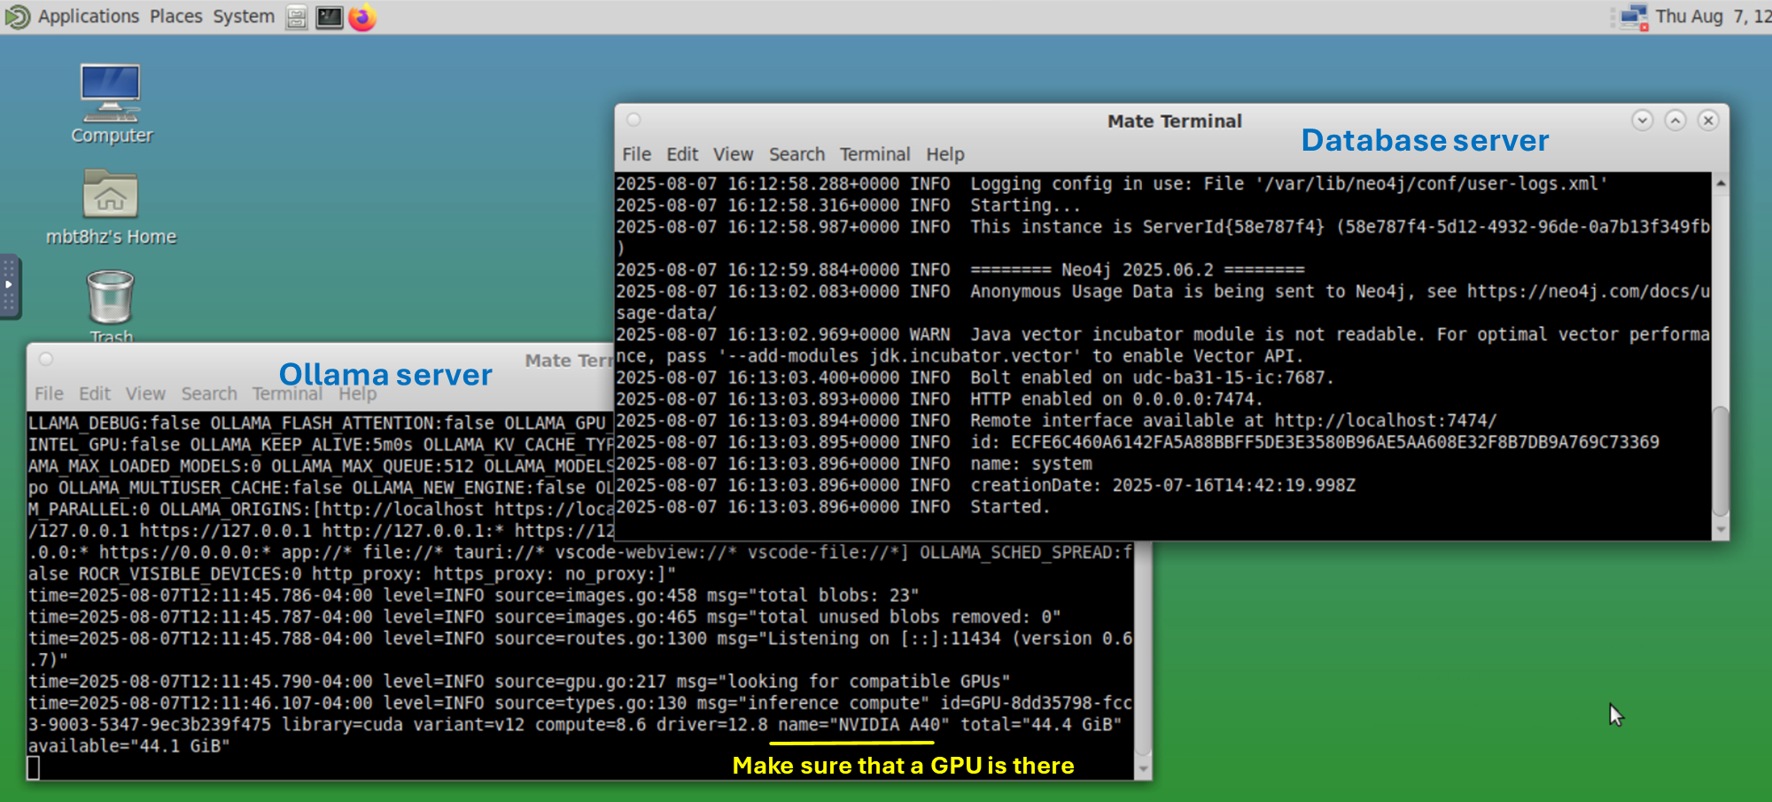Click the 'total blobs: 23' log line
Viewport: 1772px width, 802px height.
click(473, 596)
